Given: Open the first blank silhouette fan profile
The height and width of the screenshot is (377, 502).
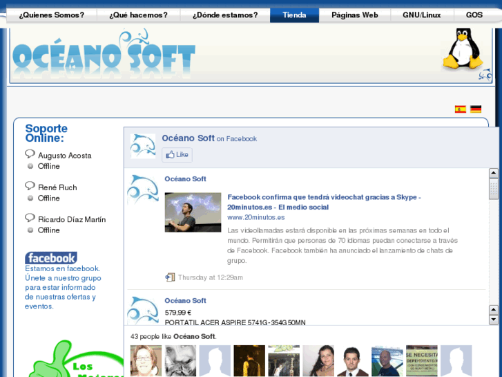Looking at the screenshot, I should [x=215, y=360].
